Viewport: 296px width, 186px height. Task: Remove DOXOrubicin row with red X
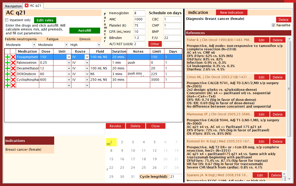[13, 74]
